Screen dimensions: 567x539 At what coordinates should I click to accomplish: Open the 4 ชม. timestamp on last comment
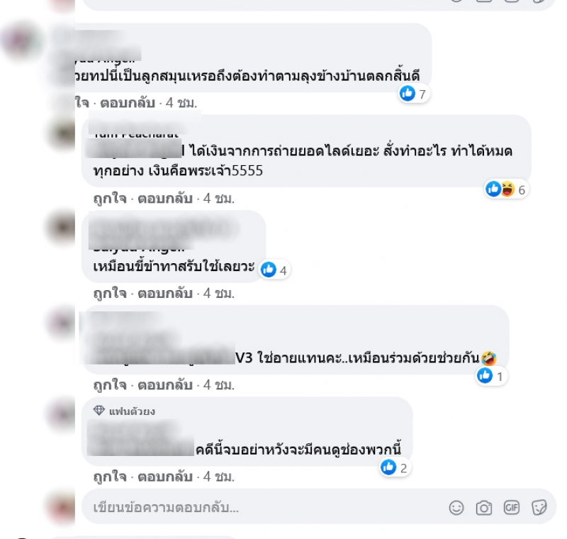point(219,477)
